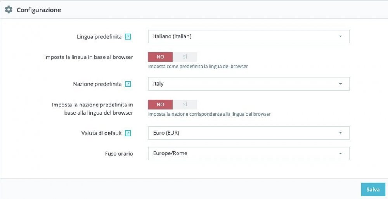Viewport: 388px width, 199px height.
Task: Select NO for browser language setting
Action: [x=160, y=57]
